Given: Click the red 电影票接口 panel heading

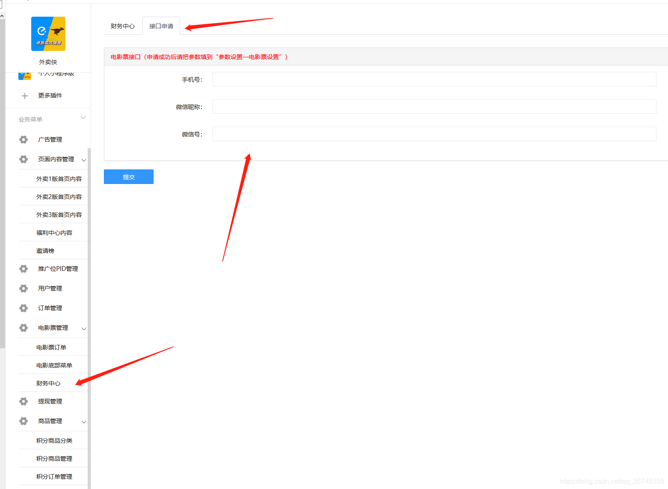Looking at the screenshot, I should [199, 57].
